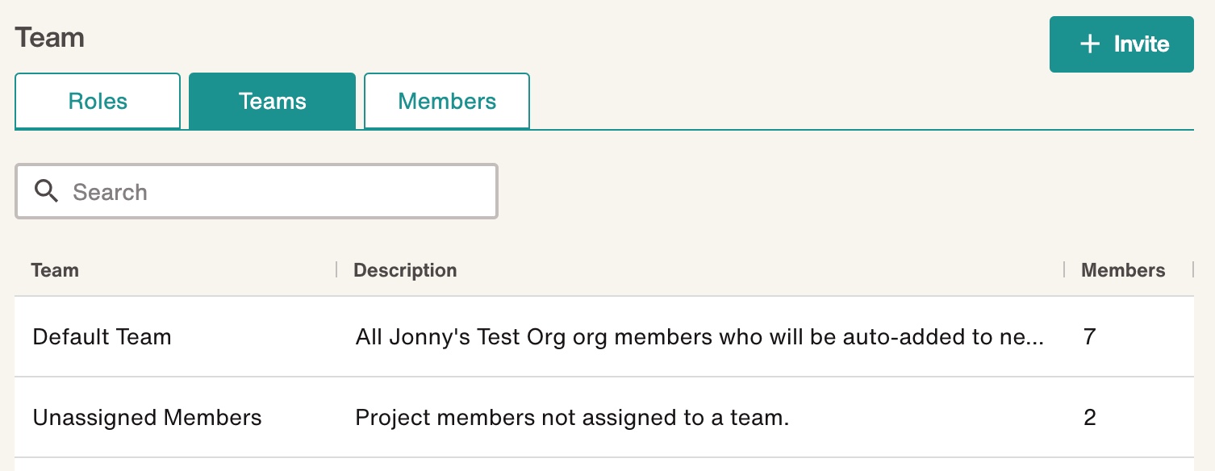Image resolution: width=1215 pixels, height=471 pixels.
Task: Click the Members column header
Action: (x=1123, y=270)
